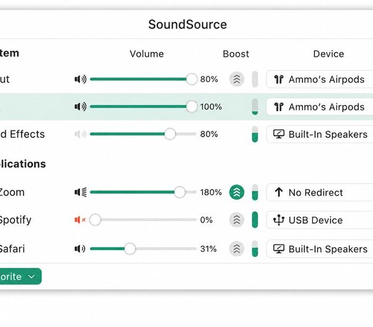Click the 100% volume slider knob
The image size is (373, 327).
pos(191,106)
